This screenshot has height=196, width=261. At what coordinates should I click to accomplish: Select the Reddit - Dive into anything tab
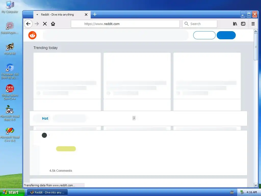point(62,15)
